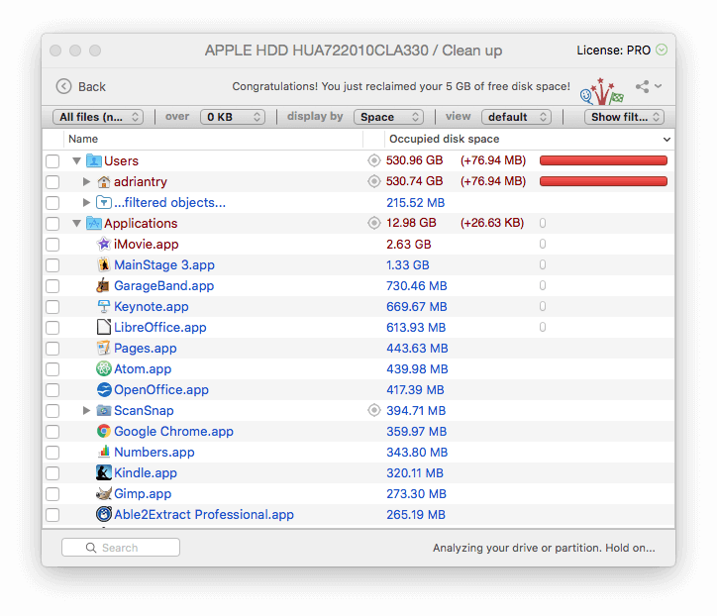Screen dimensions: 717x616
Task: Expand the ScanSnap folder
Action: pyautogui.click(x=86, y=410)
